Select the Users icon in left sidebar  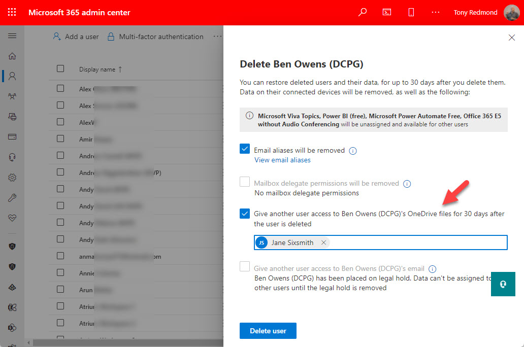point(12,76)
